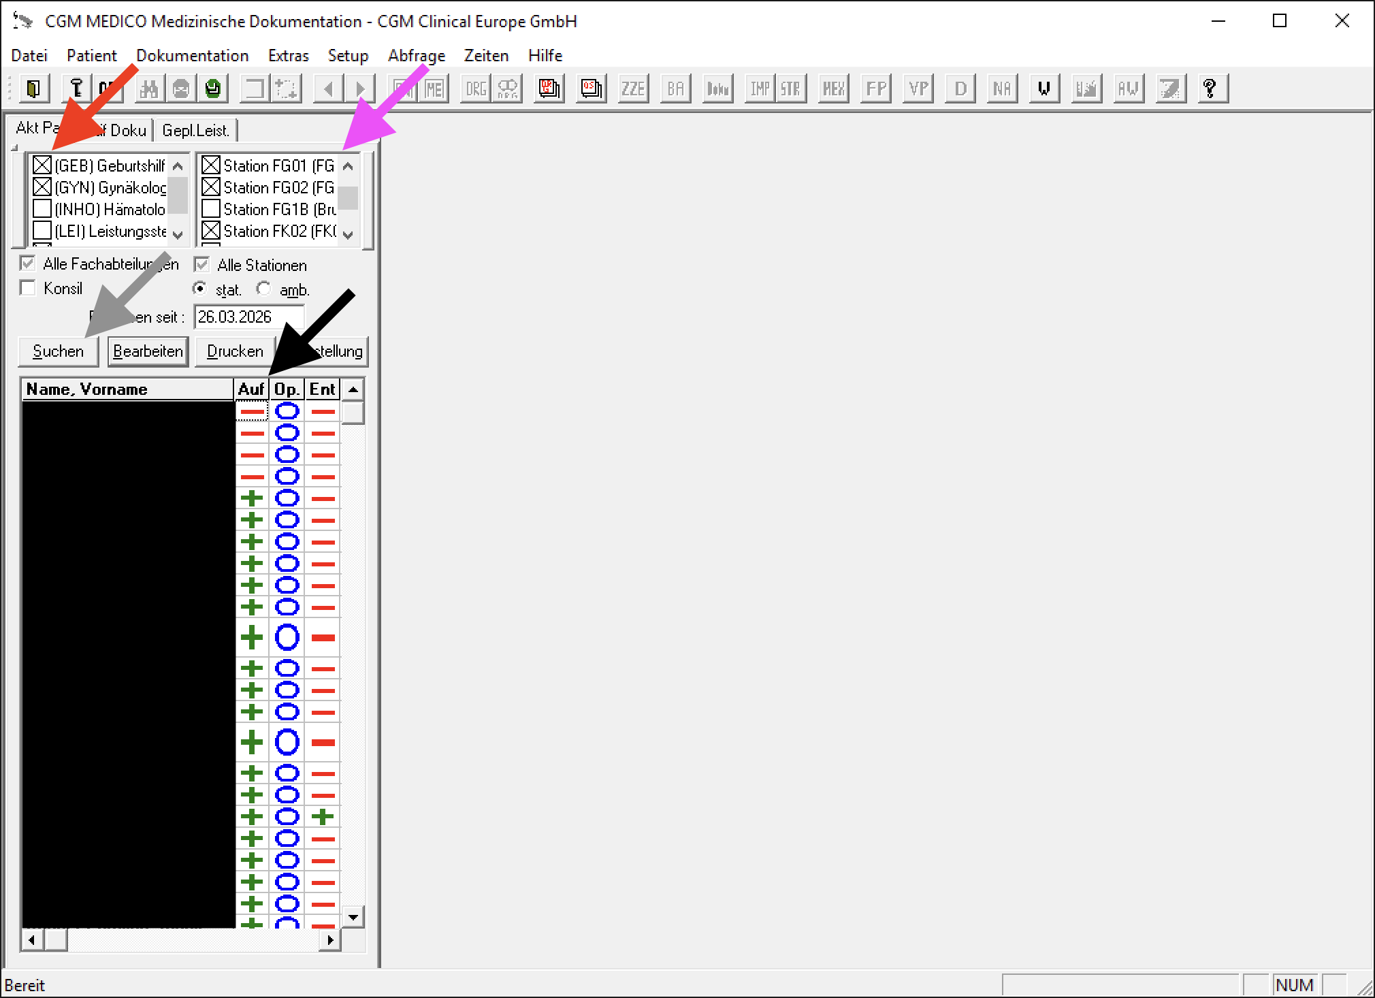Screen dimensions: 1375x998
Task: Click the binoculars search toolbar icon
Action: (x=149, y=88)
